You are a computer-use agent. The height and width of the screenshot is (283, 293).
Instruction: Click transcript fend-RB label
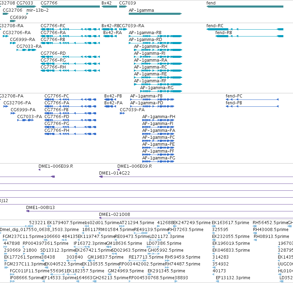224,33
